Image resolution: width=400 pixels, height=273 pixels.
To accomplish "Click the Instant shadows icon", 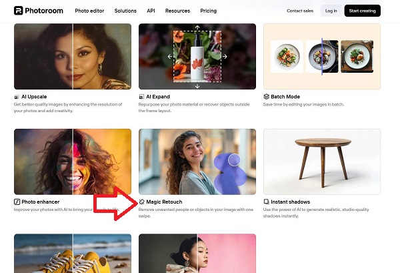I will tap(267, 202).
